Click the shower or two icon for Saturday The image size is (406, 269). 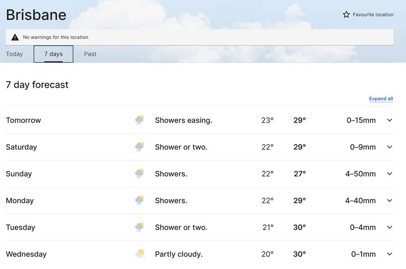point(139,146)
